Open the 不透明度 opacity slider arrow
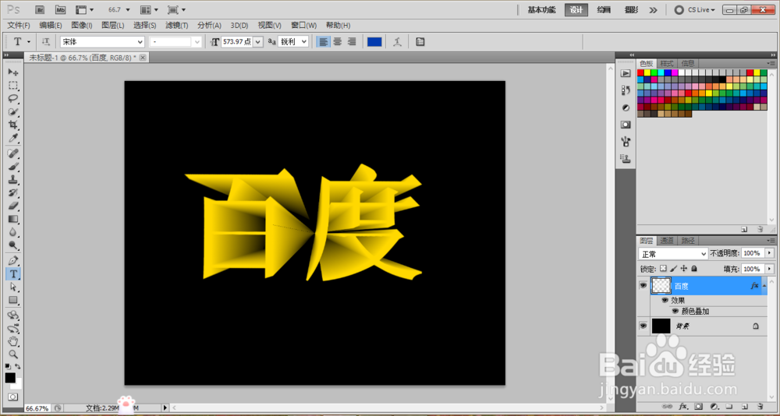The width and height of the screenshot is (780, 416). click(x=770, y=253)
